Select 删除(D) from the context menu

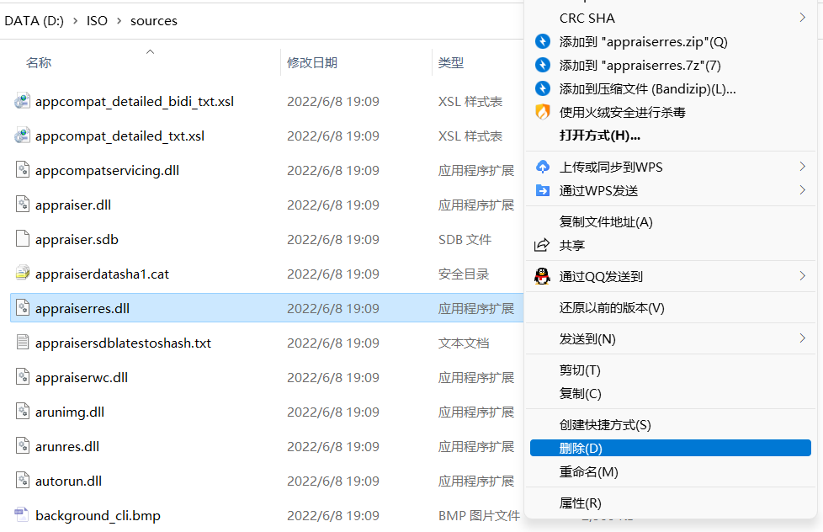581,449
